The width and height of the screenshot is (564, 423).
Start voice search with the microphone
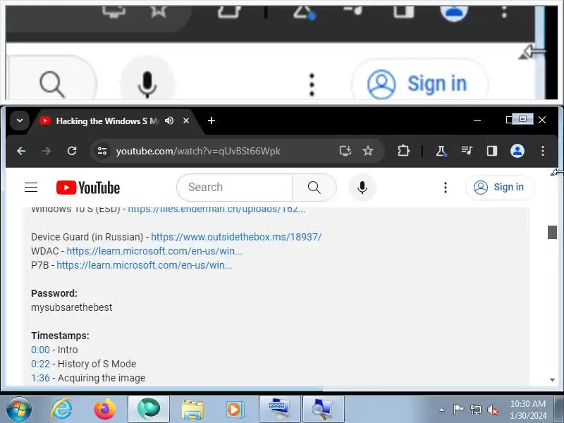click(x=362, y=188)
